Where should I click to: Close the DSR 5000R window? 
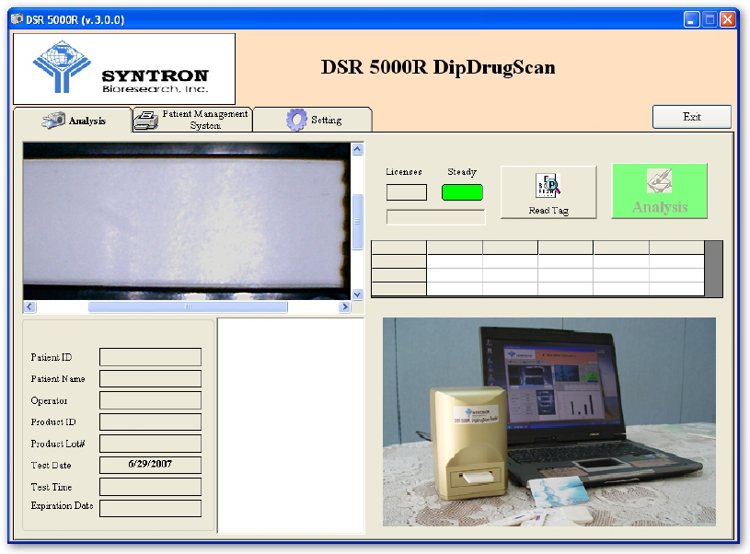coord(728,19)
